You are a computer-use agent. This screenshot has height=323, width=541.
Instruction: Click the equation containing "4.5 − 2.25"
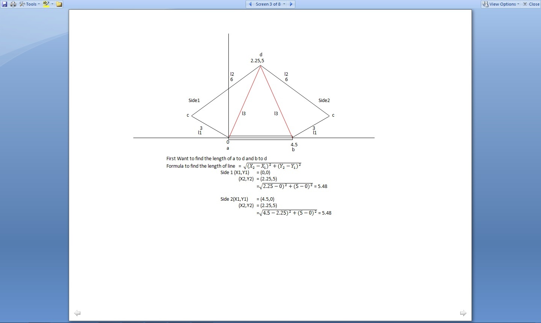[294, 213]
